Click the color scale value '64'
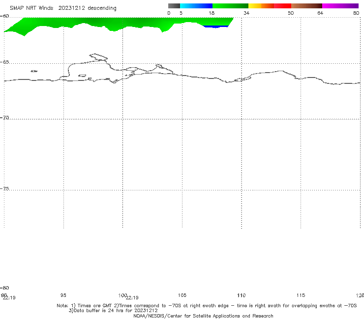Screen dimensions: 364x319 (x=320, y=13)
